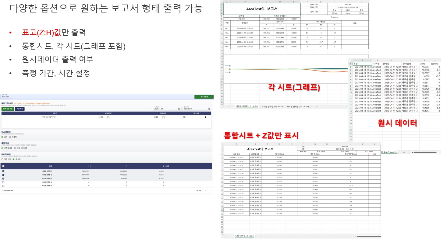Click the 출력 기간 저장 button
The height and width of the screenshot is (239, 447).
click(x=8, y=109)
